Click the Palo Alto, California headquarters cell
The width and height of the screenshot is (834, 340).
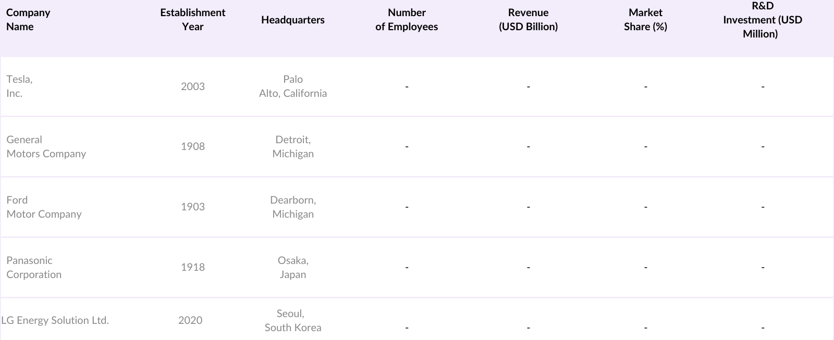point(292,86)
